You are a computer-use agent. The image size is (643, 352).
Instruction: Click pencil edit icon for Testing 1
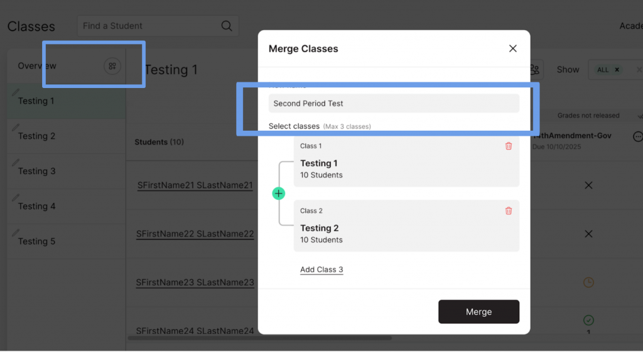[x=16, y=92]
